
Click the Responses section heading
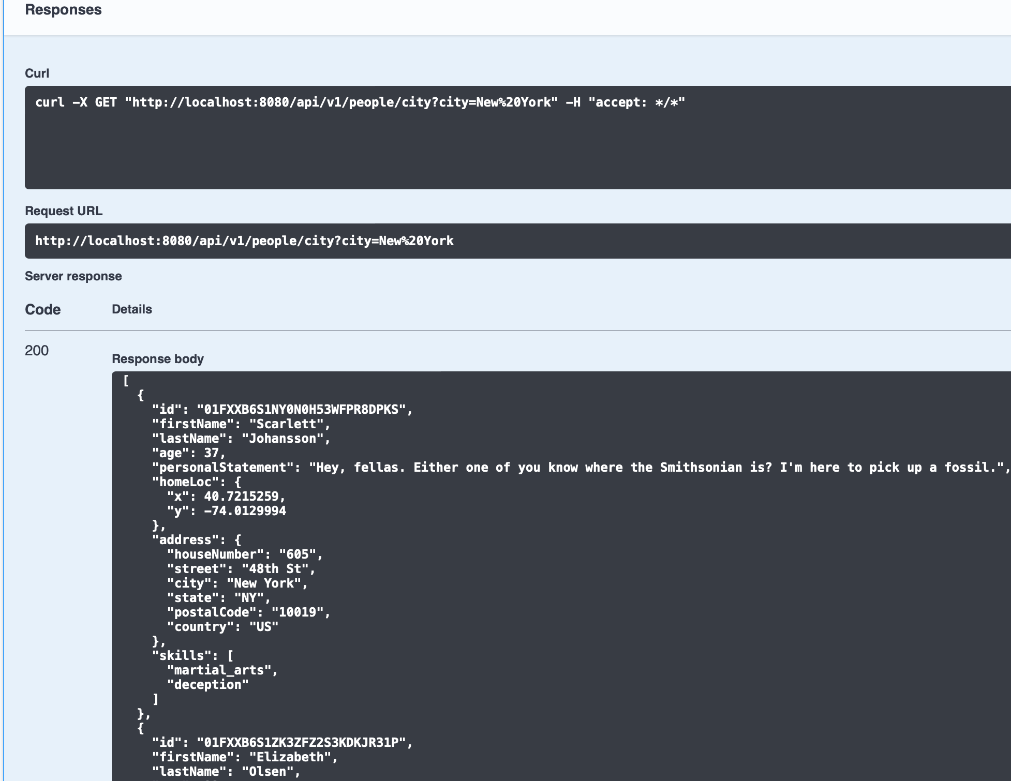(63, 10)
